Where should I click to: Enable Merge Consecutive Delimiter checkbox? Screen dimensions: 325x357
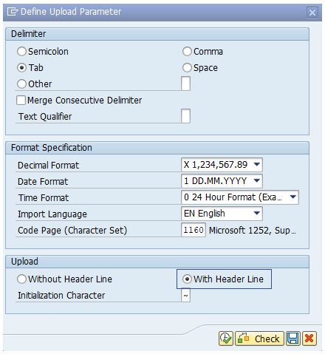click(21, 101)
